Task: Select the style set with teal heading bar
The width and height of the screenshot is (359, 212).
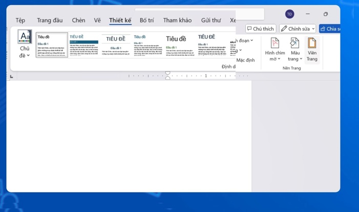Action: [x=84, y=45]
